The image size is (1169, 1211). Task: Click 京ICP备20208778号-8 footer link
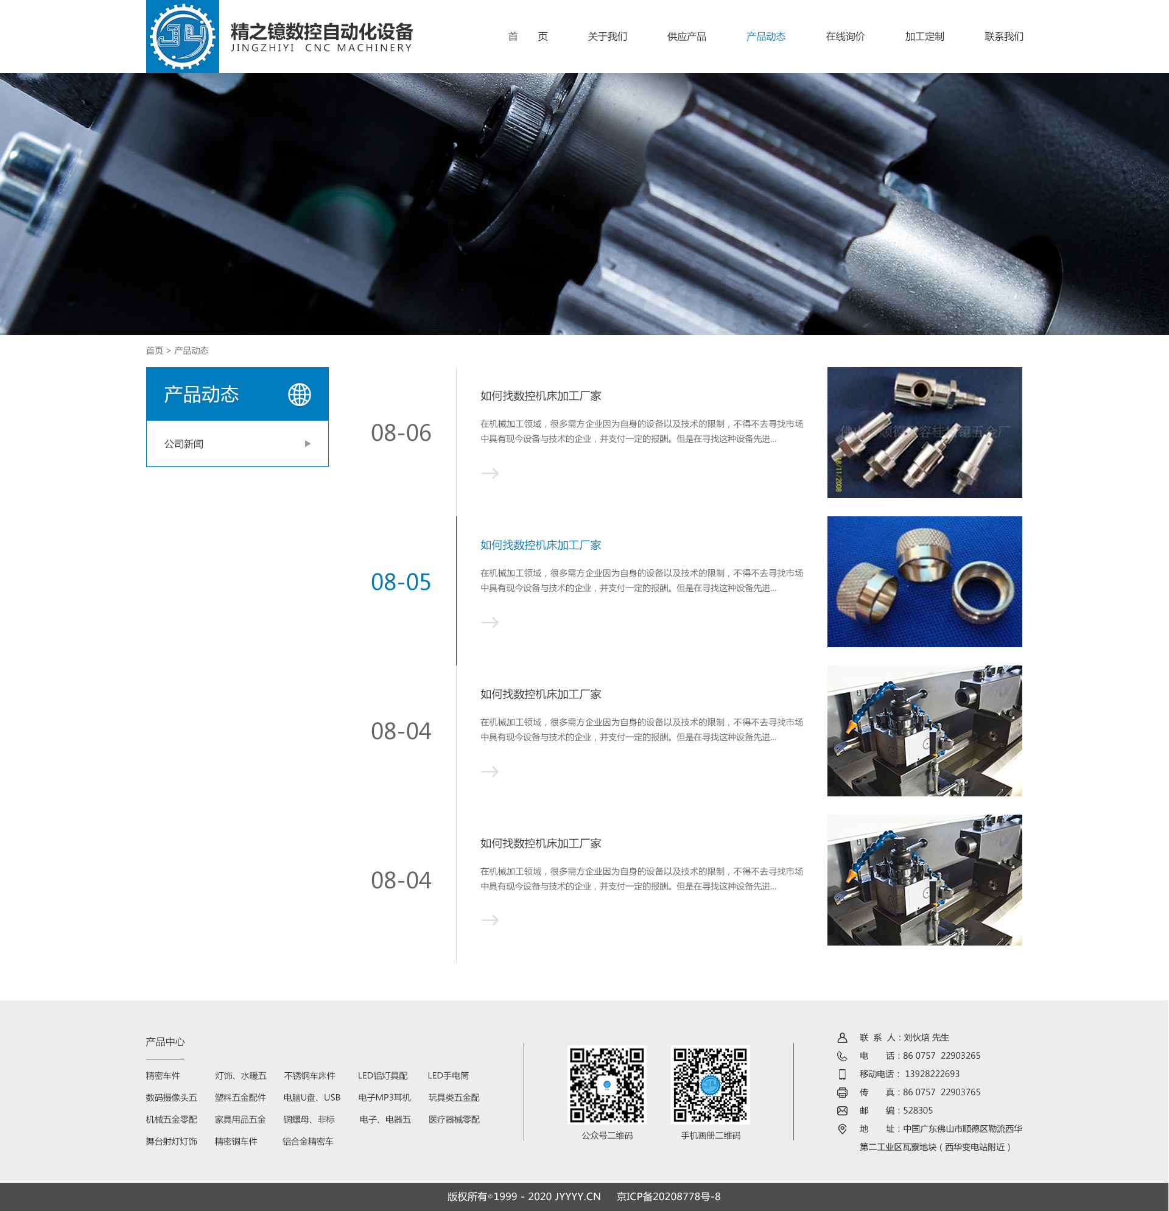tap(668, 1197)
